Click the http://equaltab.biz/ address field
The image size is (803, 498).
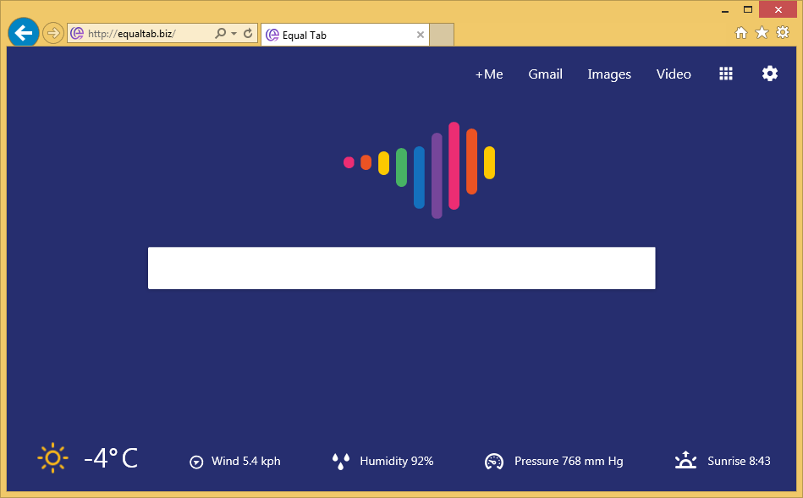tap(144, 34)
